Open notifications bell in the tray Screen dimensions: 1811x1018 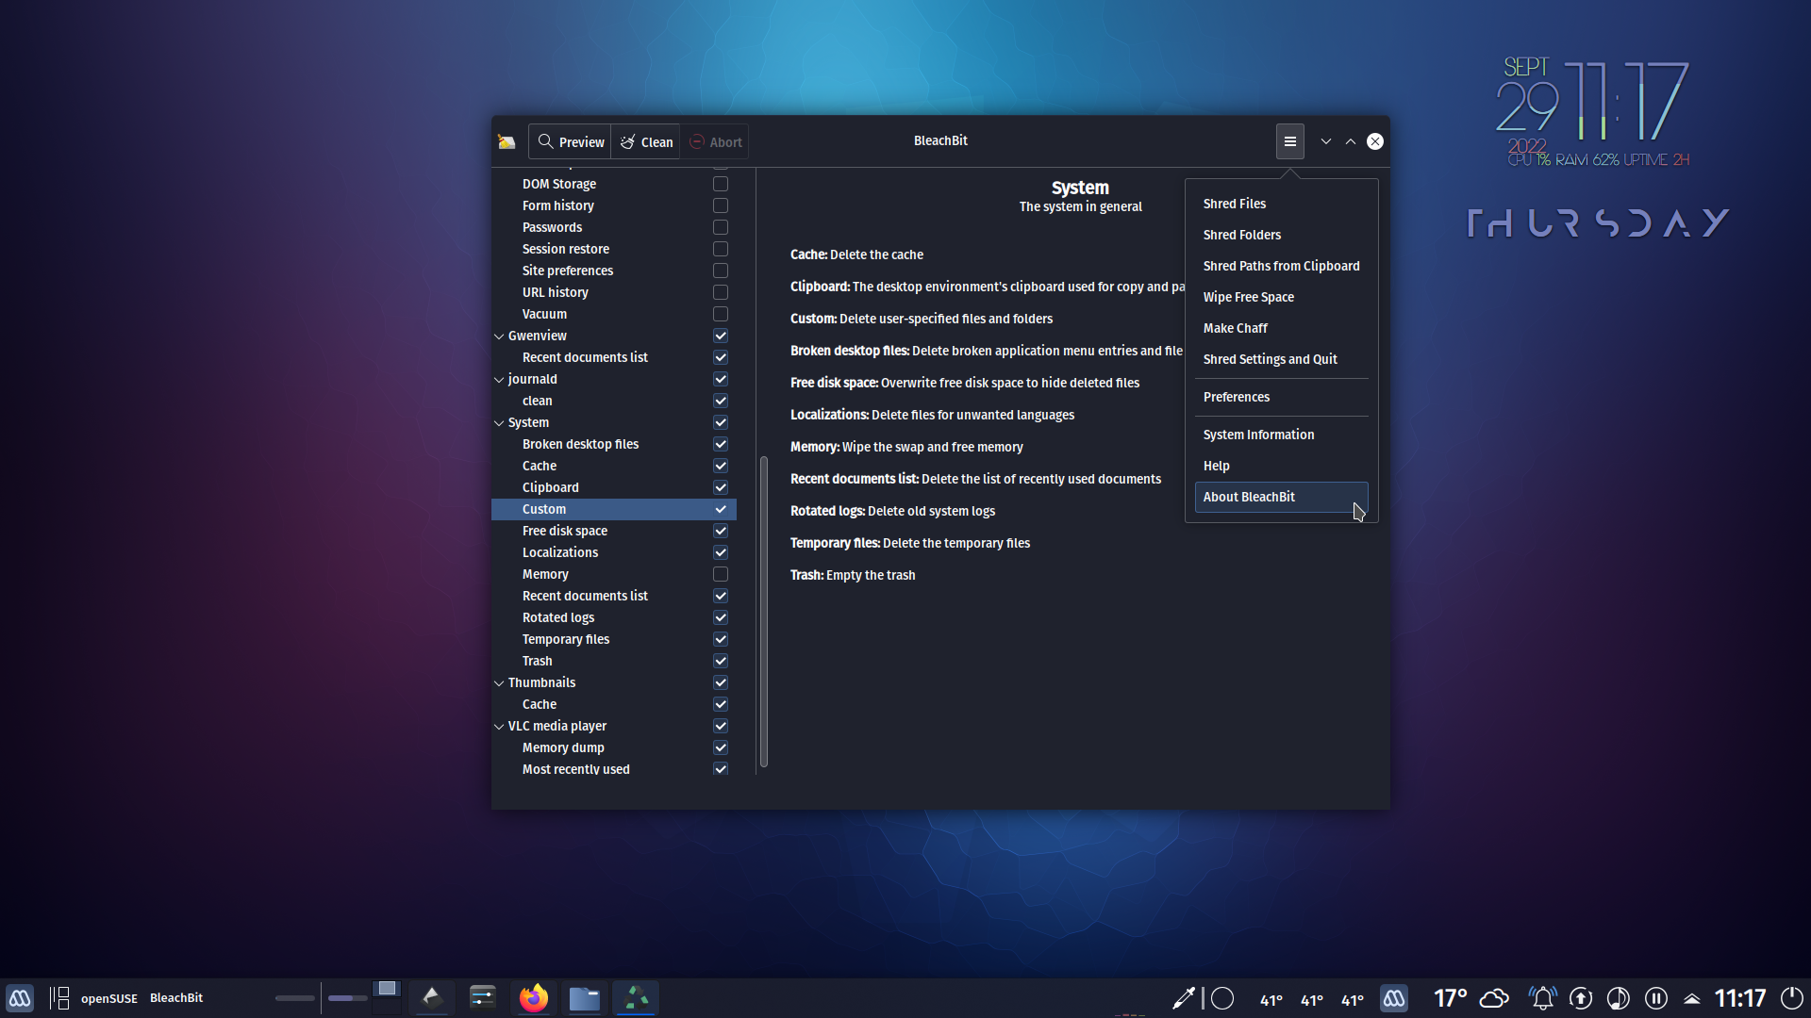click(1542, 998)
